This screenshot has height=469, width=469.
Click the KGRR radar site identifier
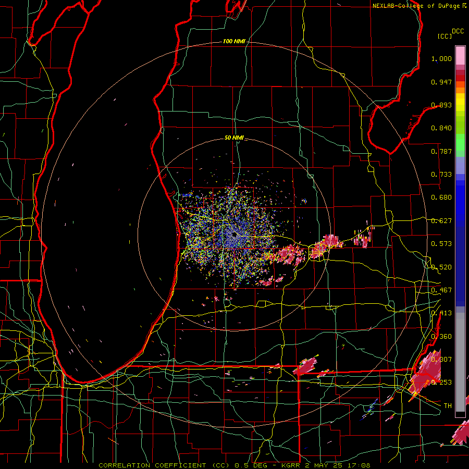click(x=291, y=465)
